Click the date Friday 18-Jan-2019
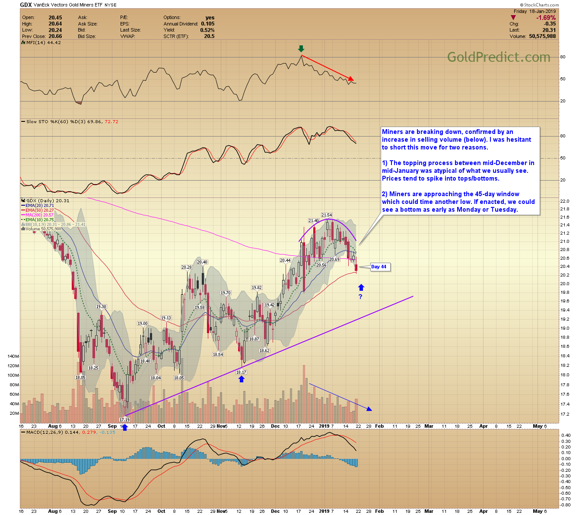 (x=535, y=12)
